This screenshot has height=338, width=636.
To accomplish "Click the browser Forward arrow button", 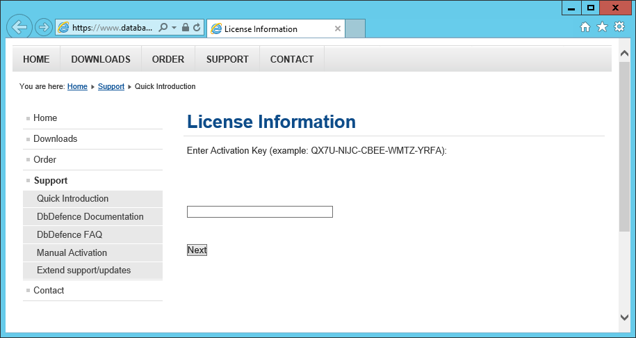I will coord(43,28).
